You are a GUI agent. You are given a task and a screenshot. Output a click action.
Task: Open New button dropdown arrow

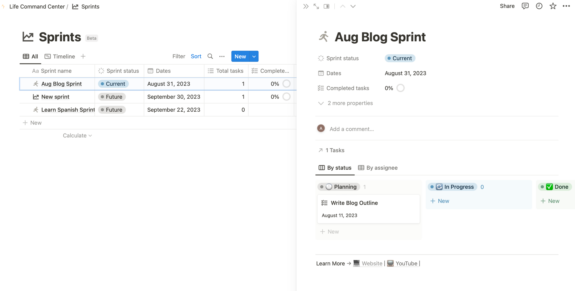[x=254, y=57]
